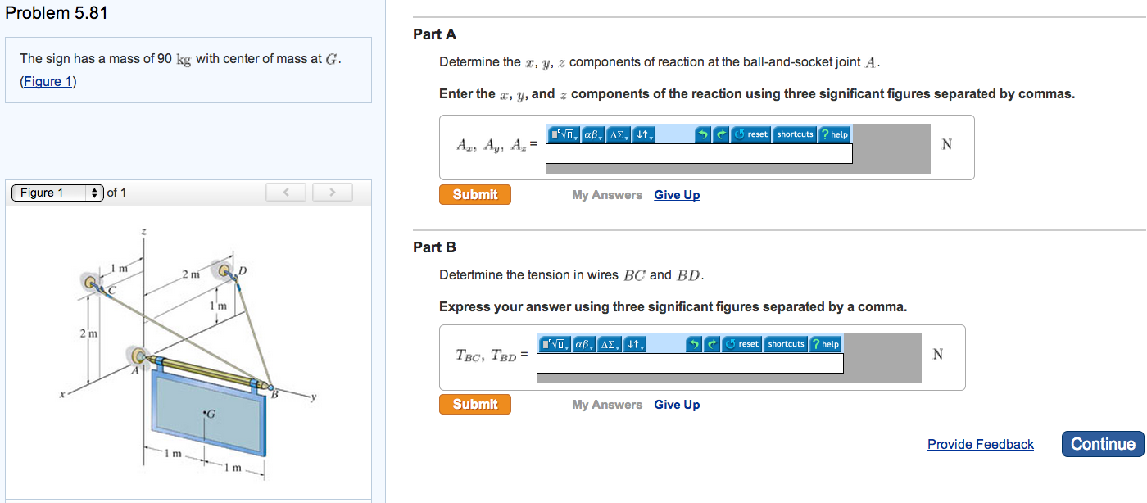The height and width of the screenshot is (503, 1147).
Task: Click the redo arrow in Part B answer toolbar
Action: pos(712,344)
